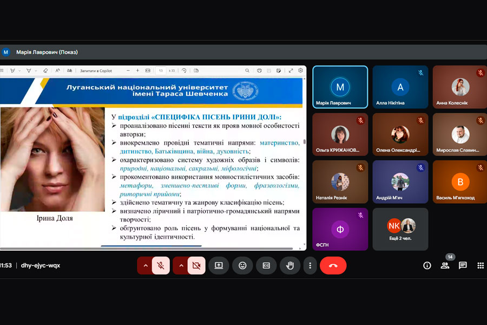Click the PDF horizontal scrollbar

[x=146, y=249]
